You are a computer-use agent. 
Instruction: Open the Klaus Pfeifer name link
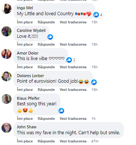28,98
